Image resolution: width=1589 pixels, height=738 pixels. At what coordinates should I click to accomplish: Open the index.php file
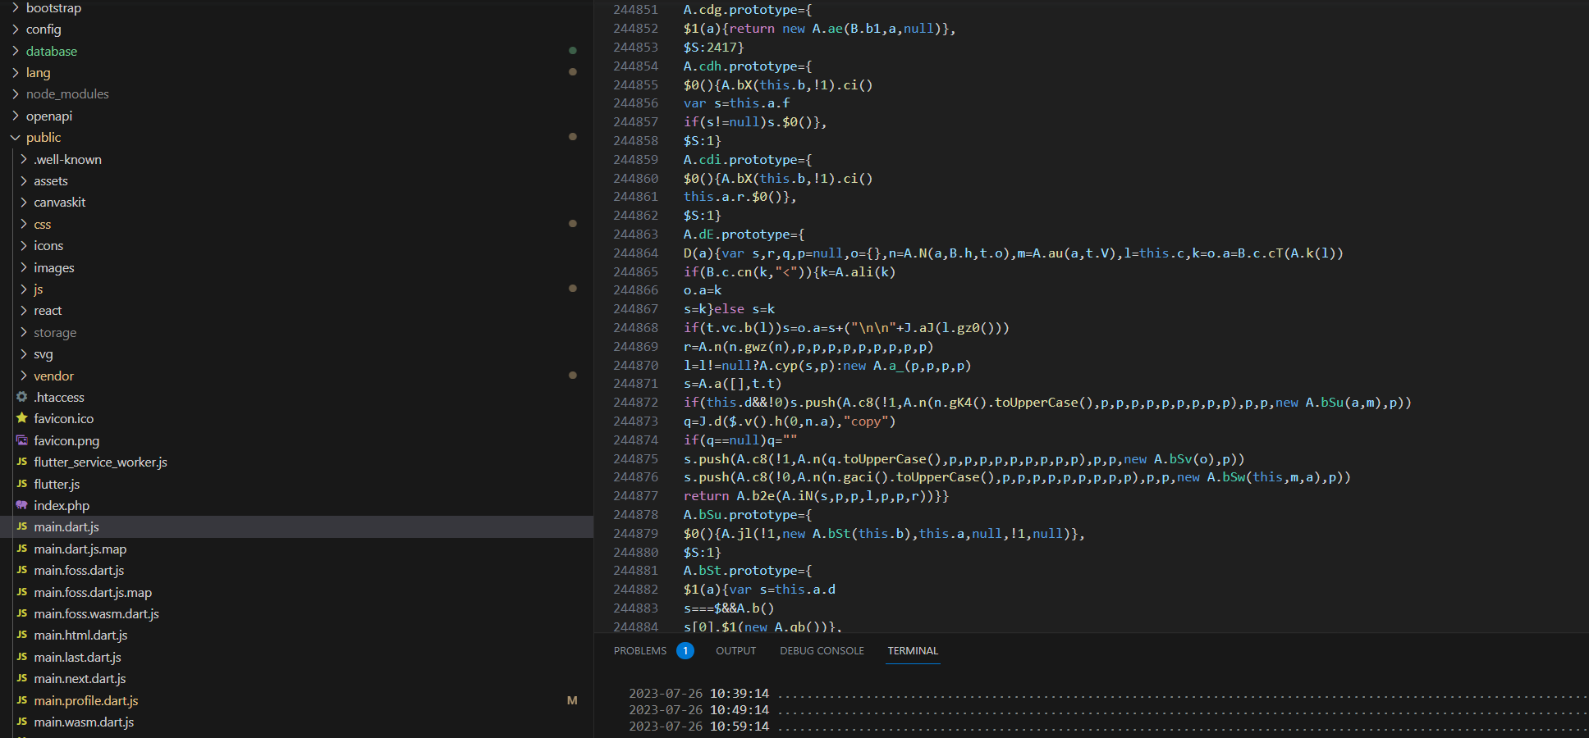pyautogui.click(x=62, y=505)
